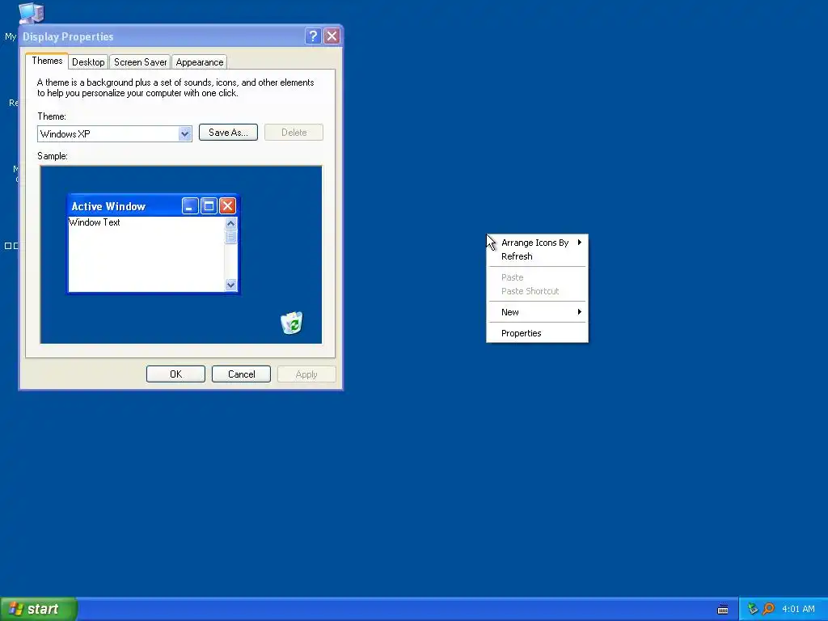Confirm with the OK button
The image size is (828, 621).
pyautogui.click(x=175, y=374)
